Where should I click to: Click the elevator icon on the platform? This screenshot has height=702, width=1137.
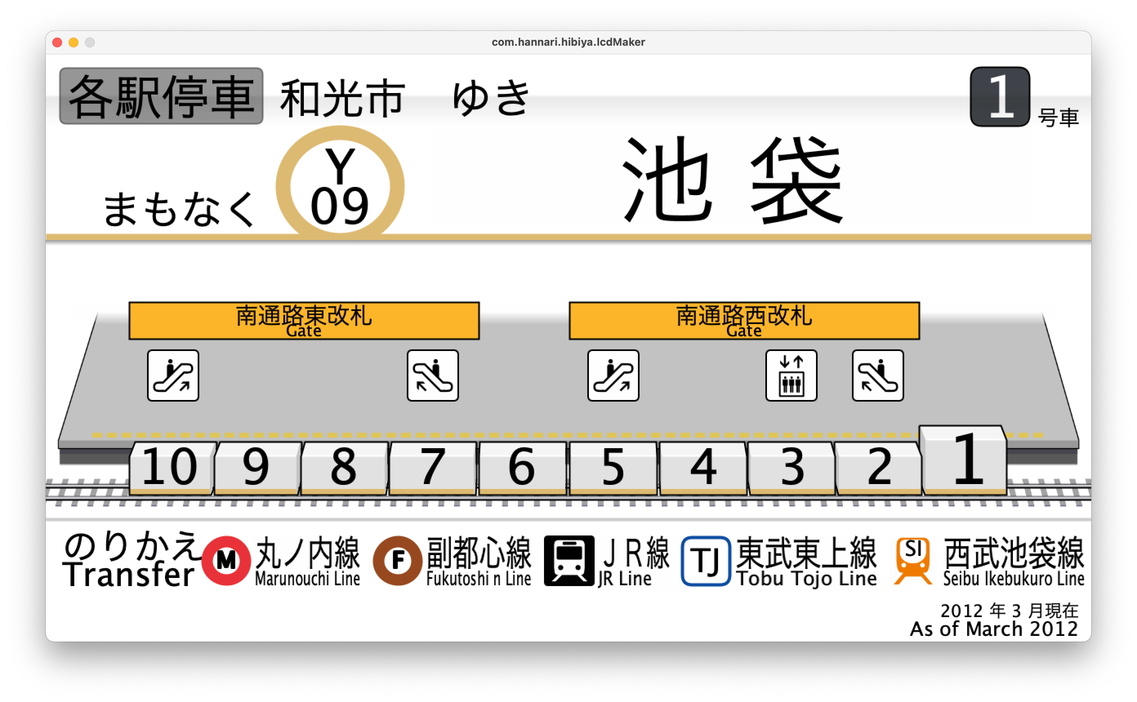click(x=791, y=375)
